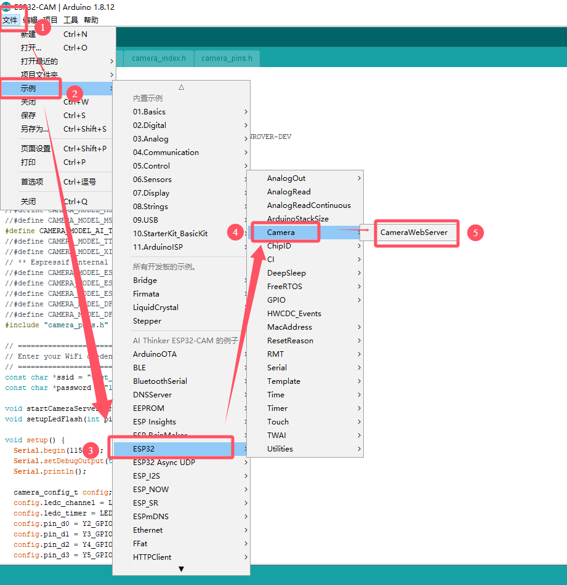The height and width of the screenshot is (585, 567).
Task: Expand 03.Analog examples
Action: point(182,139)
